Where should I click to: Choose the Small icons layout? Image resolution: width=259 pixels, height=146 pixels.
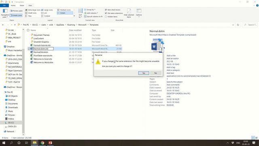point(31,13)
